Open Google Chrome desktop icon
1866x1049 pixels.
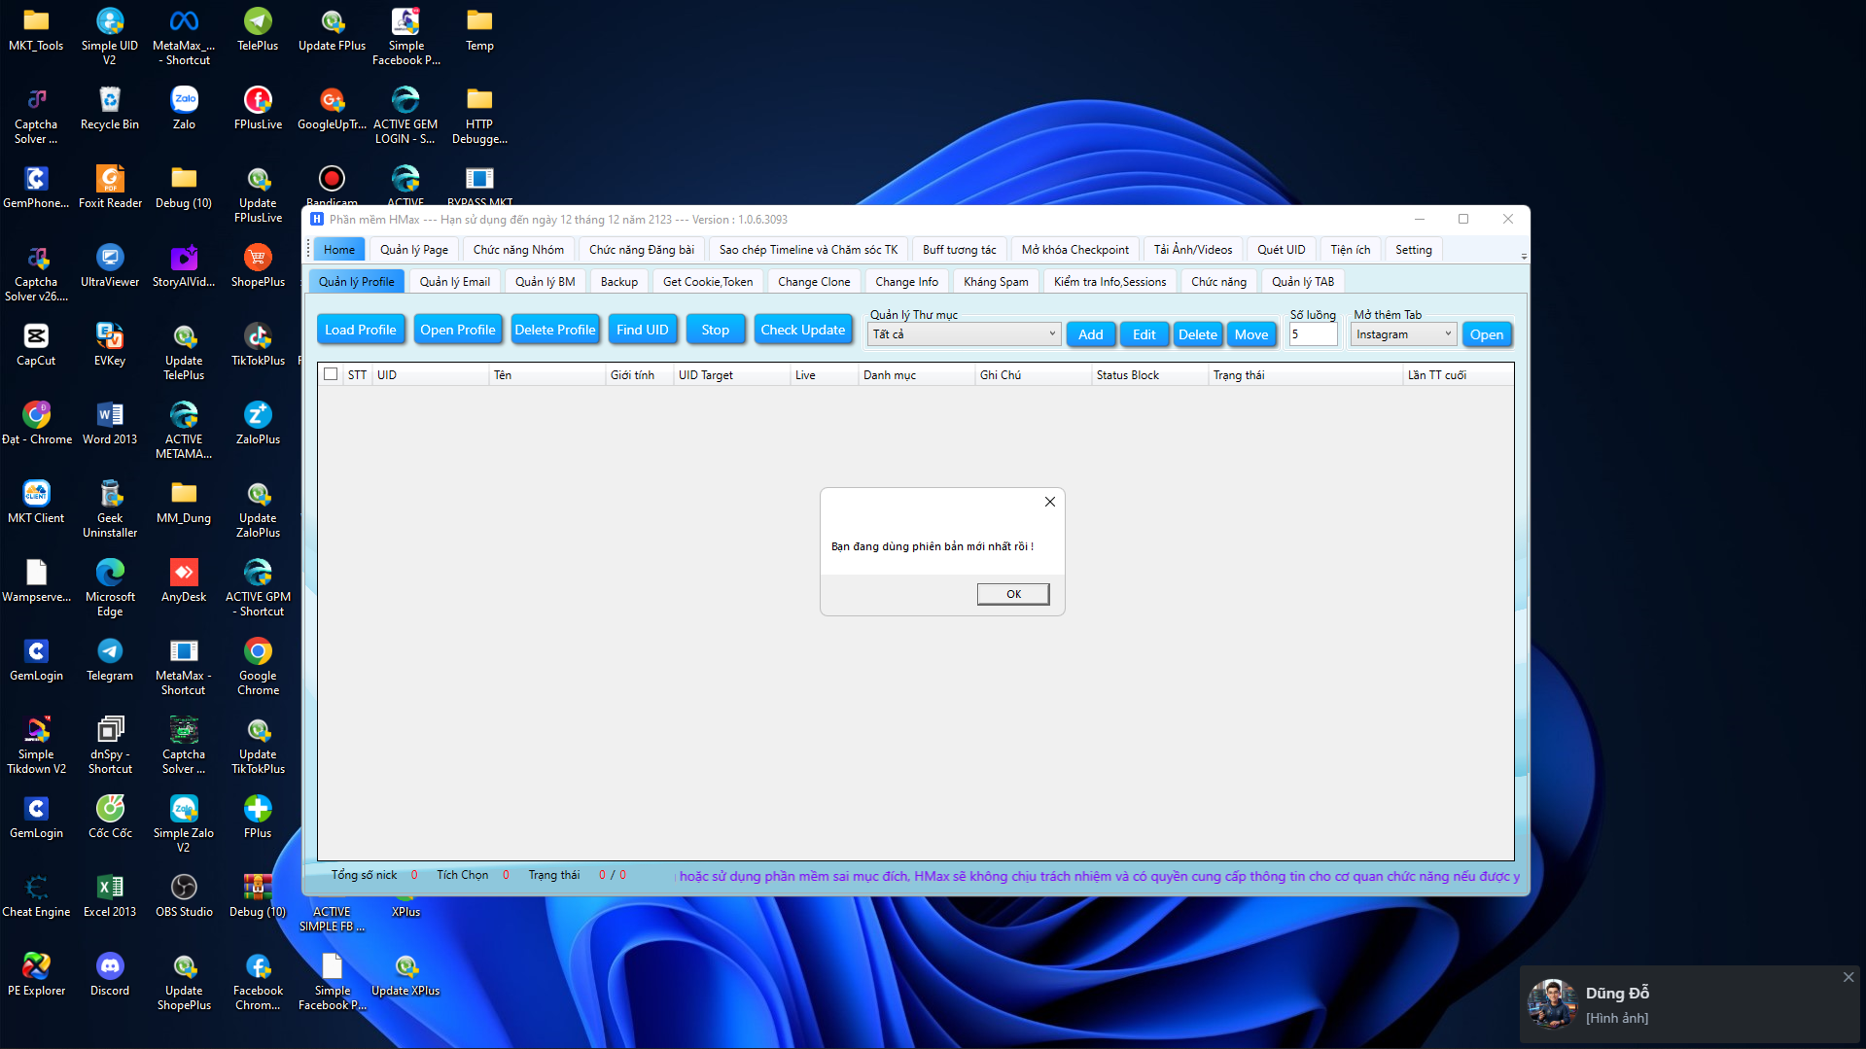point(258,666)
